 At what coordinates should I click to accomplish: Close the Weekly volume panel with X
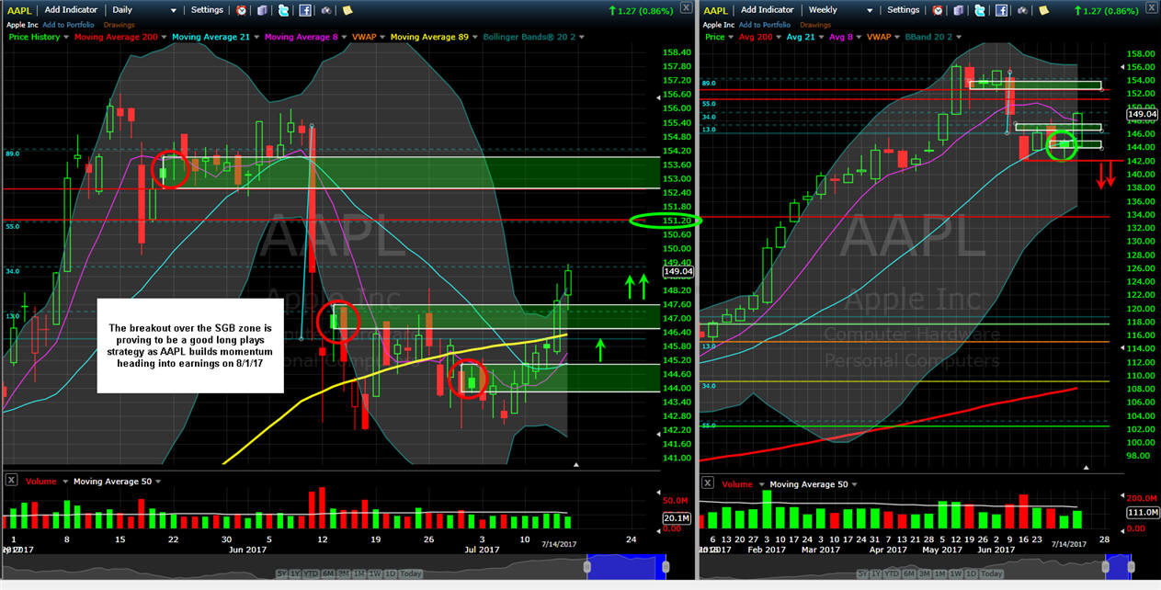[707, 483]
